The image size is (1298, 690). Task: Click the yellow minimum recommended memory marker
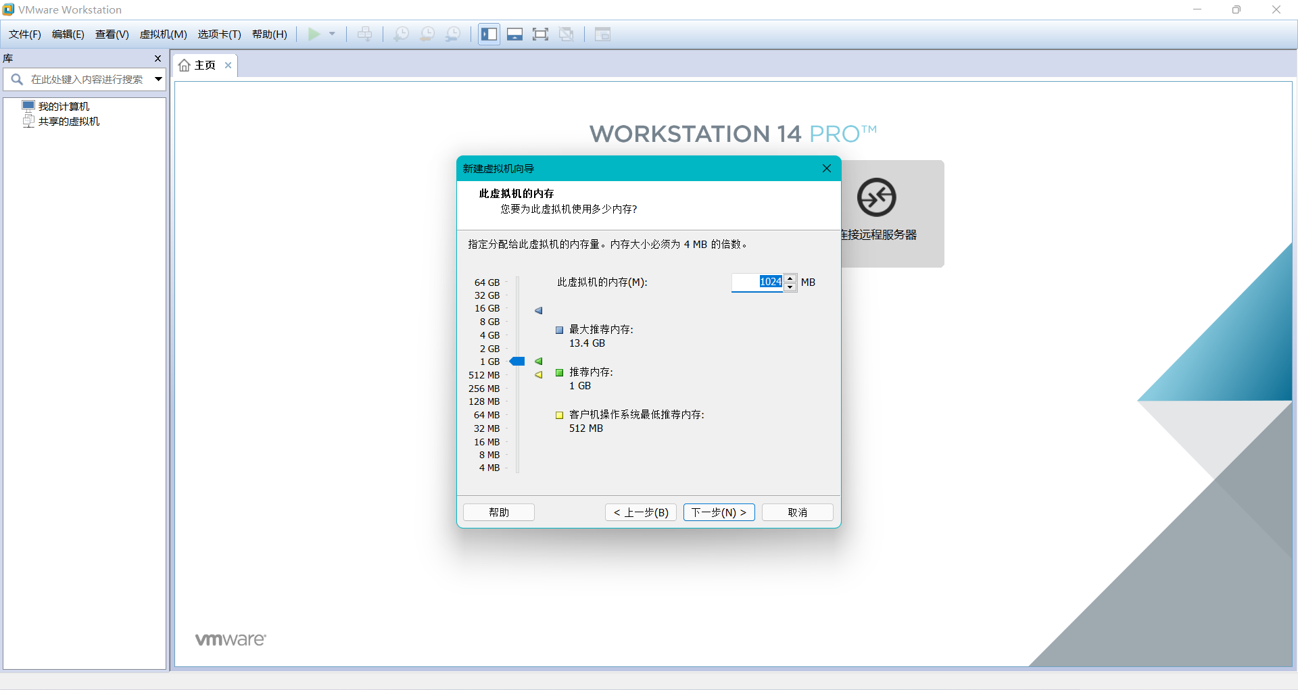(x=539, y=375)
